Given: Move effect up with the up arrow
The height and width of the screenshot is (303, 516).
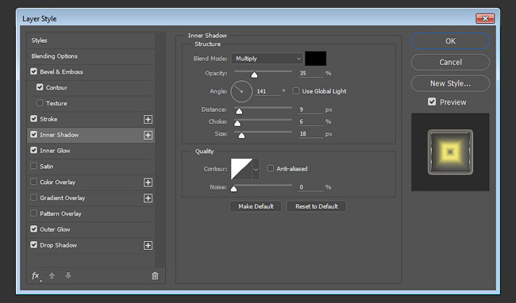Looking at the screenshot, I should click(x=52, y=276).
